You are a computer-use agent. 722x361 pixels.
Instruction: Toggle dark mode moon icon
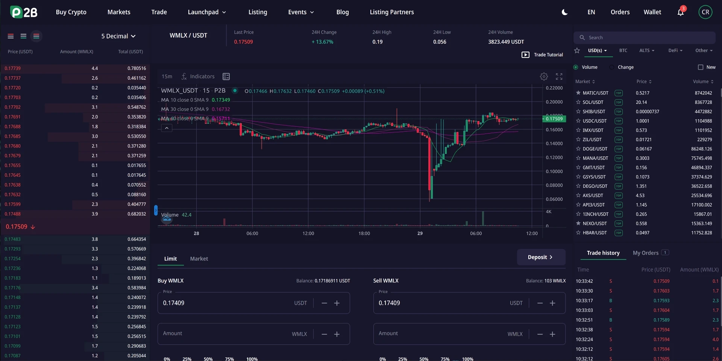[x=564, y=12]
